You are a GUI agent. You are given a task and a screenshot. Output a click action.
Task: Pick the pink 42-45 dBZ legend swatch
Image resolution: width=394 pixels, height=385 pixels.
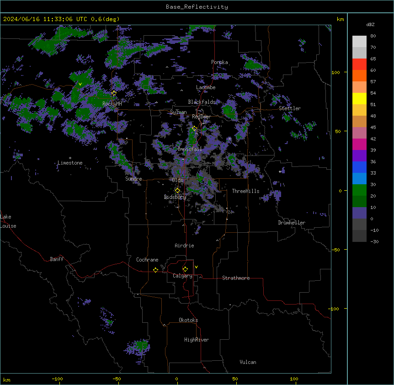click(359, 133)
